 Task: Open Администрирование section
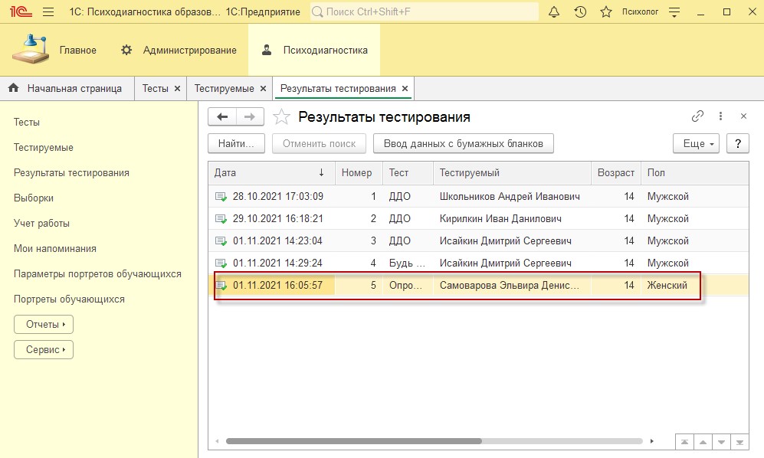coord(179,50)
